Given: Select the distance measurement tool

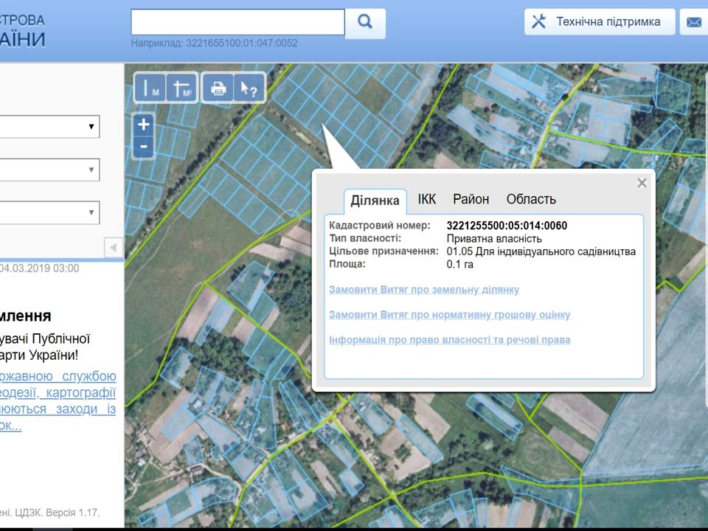Looking at the screenshot, I should point(150,88).
